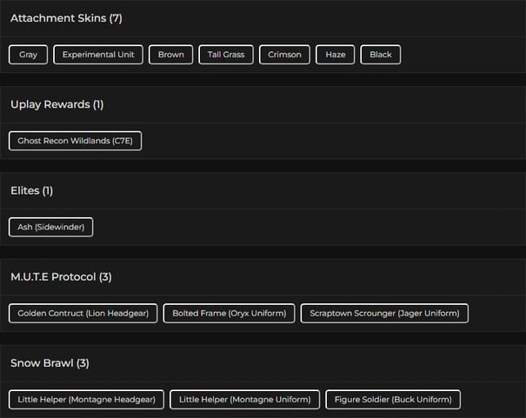Choose the Black attachment skin
The height and width of the screenshot is (418, 526).
click(x=381, y=55)
